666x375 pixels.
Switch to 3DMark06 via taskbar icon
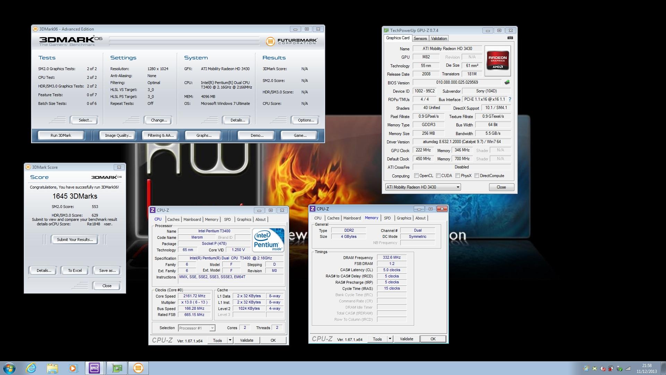[x=138, y=368]
